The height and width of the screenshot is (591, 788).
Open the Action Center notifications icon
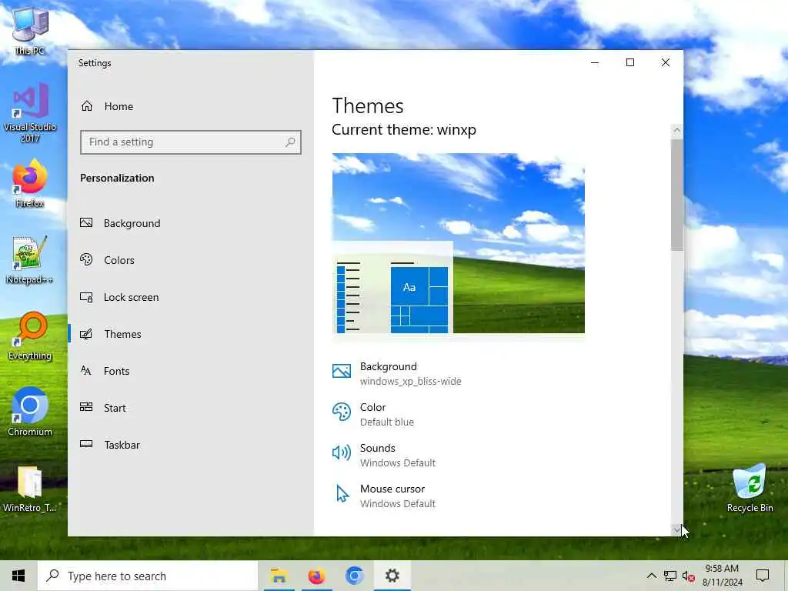(763, 576)
